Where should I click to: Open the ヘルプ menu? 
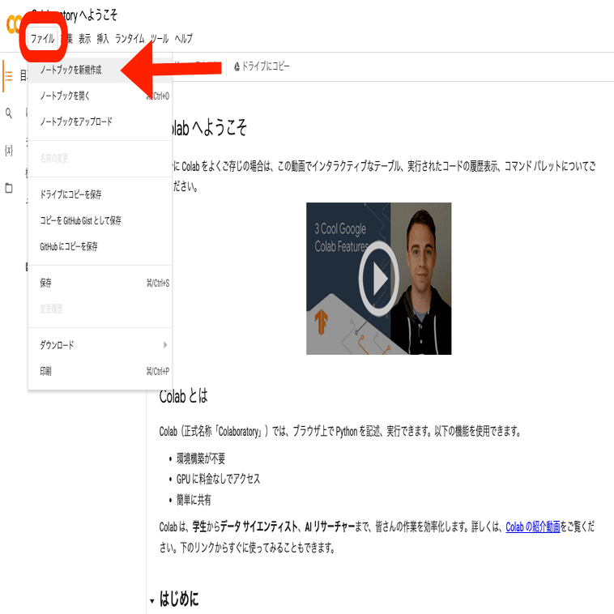183,38
